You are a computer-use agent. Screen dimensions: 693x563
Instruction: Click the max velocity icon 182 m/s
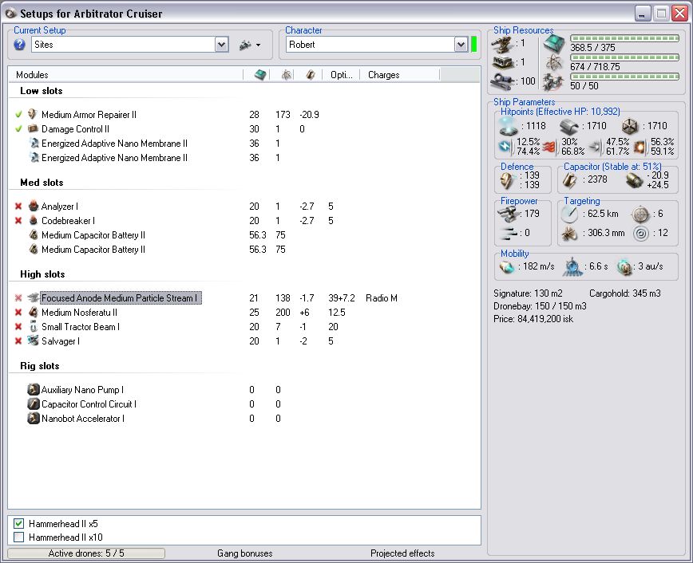[x=507, y=267]
